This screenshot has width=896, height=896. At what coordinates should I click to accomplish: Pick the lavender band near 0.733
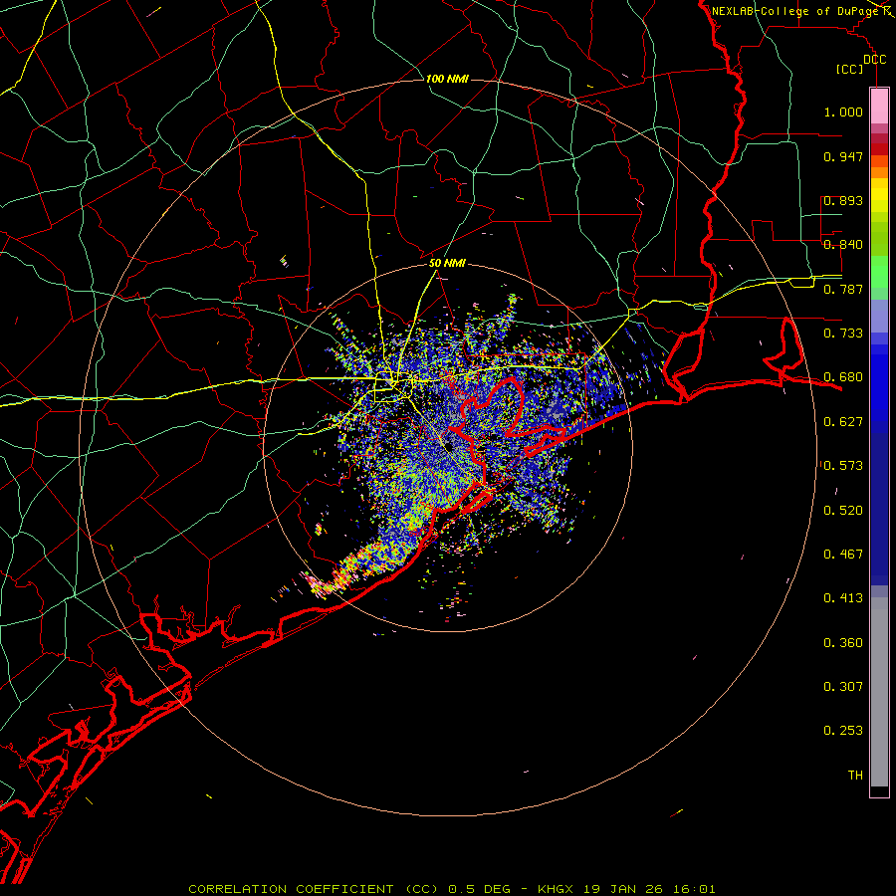pyautogui.click(x=879, y=317)
